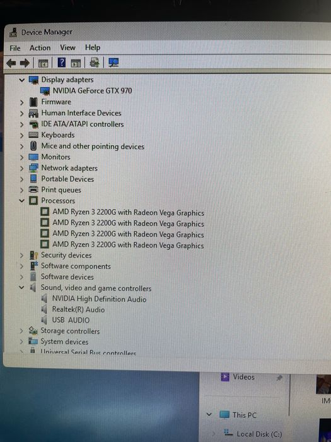This screenshot has width=331, height=442.
Task: Select the Software components label
Action: click(76, 266)
